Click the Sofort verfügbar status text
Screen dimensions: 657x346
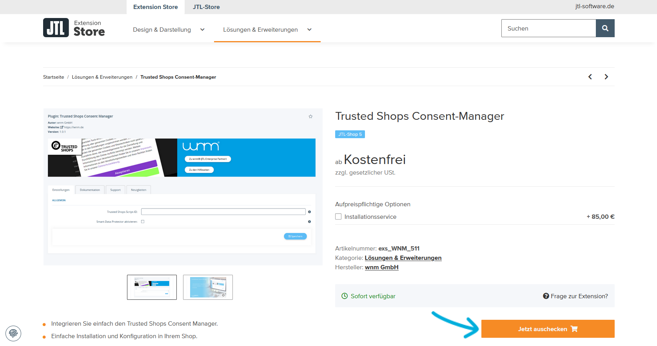click(373, 296)
